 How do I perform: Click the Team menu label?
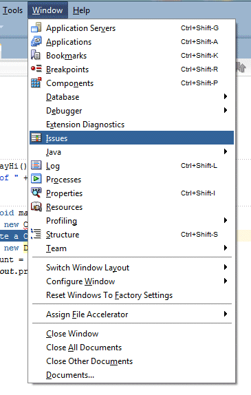click(56, 248)
